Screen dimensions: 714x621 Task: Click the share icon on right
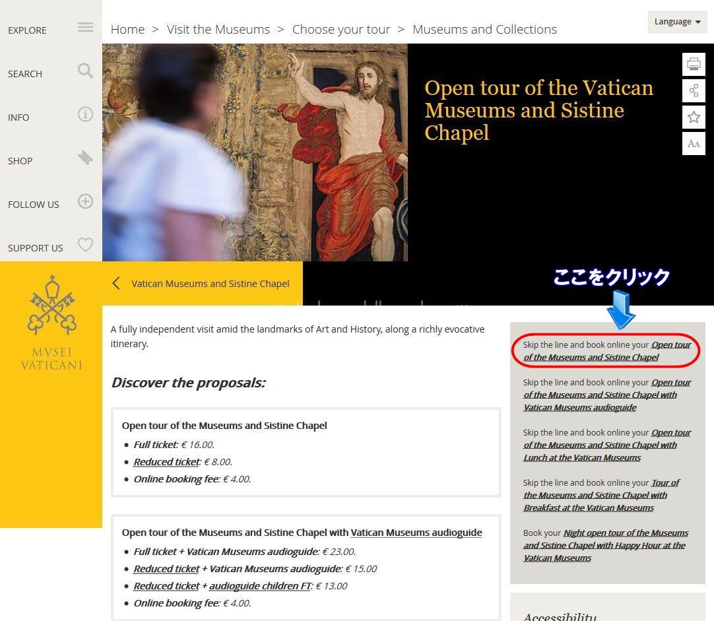(694, 91)
